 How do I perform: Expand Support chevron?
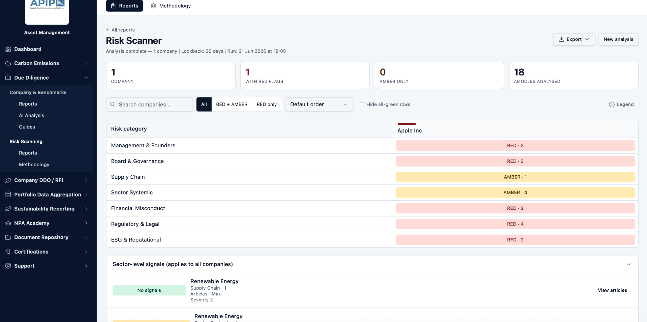[x=86, y=266]
